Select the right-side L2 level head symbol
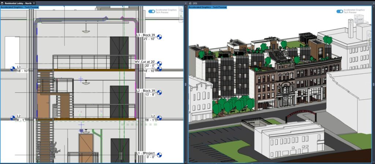375x164 pixels. (159, 118)
